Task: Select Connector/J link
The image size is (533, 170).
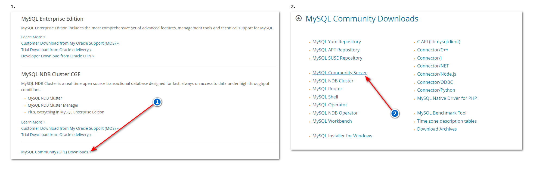Action: click(x=429, y=58)
